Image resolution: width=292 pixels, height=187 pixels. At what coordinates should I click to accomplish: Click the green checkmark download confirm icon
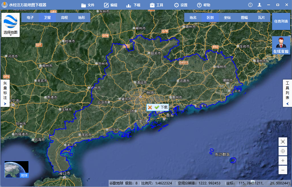tap(157, 107)
